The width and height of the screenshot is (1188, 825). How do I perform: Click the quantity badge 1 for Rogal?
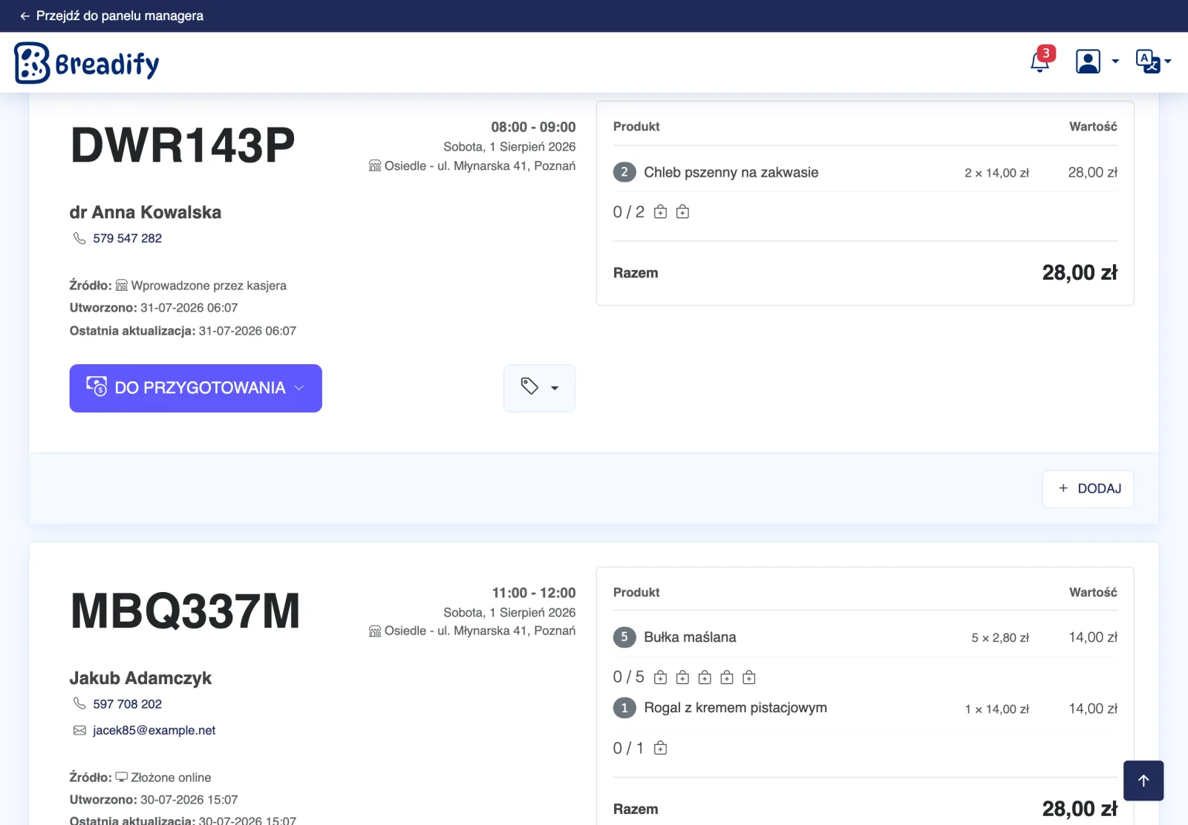pyautogui.click(x=624, y=708)
